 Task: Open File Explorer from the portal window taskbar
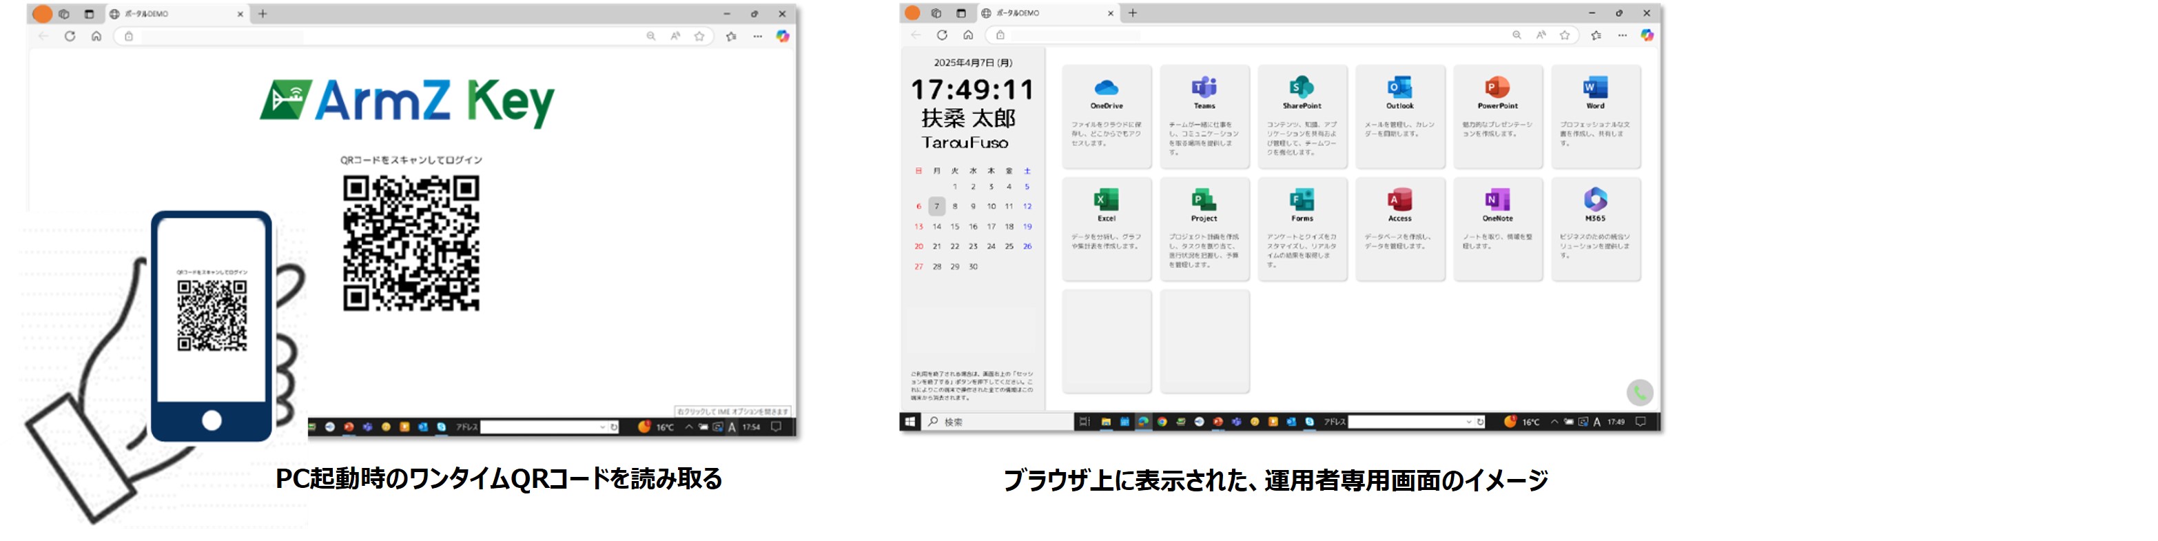pyautogui.click(x=1106, y=421)
